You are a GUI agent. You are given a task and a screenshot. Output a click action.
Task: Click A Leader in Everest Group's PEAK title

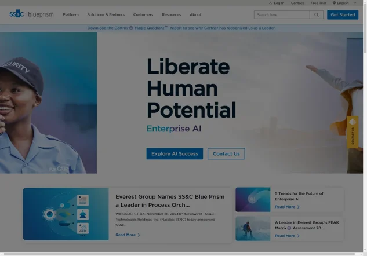click(307, 225)
